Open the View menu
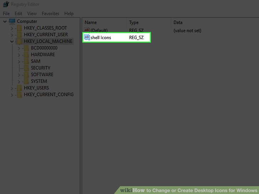This screenshot has height=194, width=259. (x=32, y=14)
